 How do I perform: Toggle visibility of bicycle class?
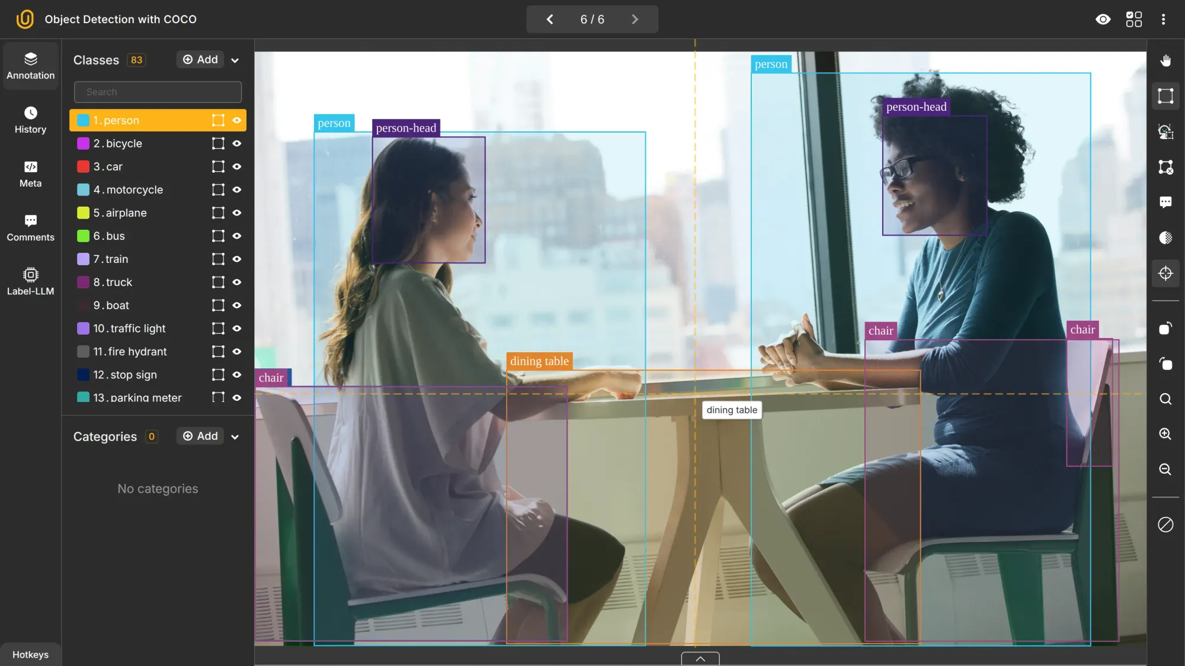pyautogui.click(x=237, y=144)
